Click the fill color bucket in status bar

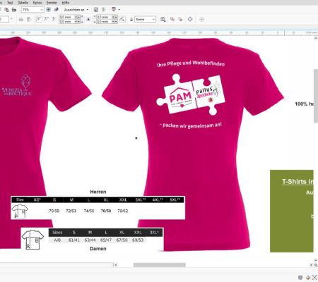pyautogui.click(x=308, y=278)
